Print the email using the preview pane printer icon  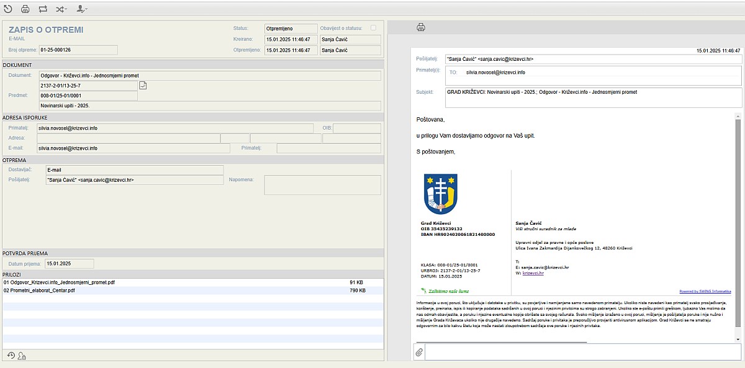coord(421,27)
